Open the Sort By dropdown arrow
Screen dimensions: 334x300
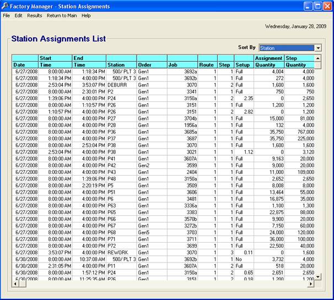(x=318, y=48)
